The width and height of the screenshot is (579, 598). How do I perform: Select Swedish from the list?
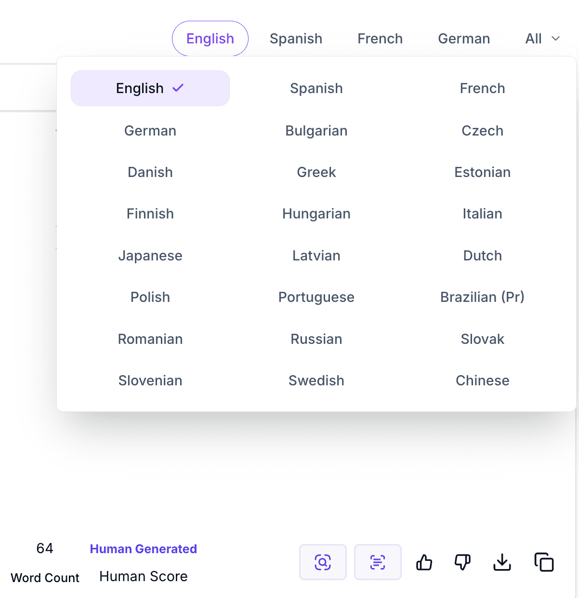(316, 381)
